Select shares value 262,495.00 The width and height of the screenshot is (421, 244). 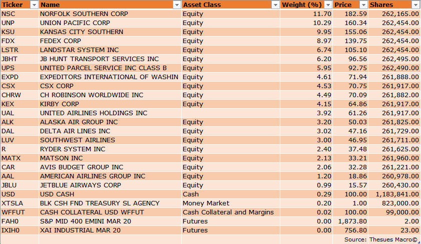393,59
